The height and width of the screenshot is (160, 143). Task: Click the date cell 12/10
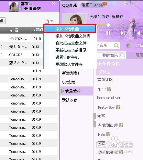(36, 39)
